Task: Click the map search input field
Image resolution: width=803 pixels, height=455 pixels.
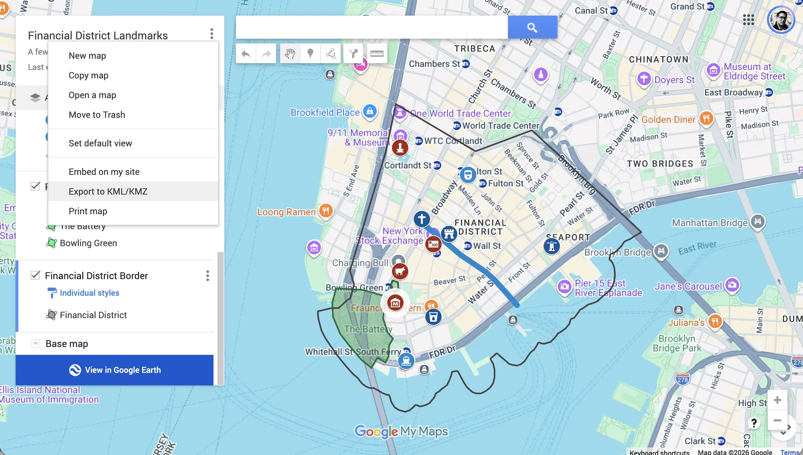Action: [x=372, y=27]
